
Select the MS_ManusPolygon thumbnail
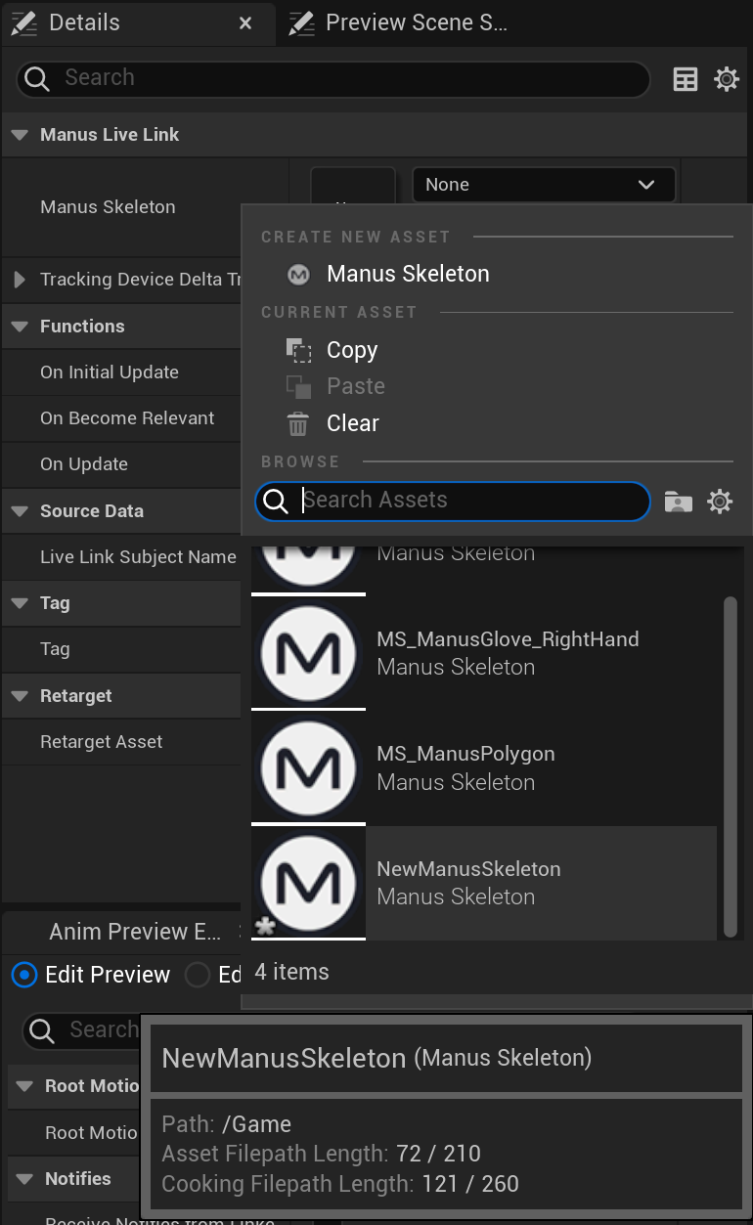tap(309, 768)
